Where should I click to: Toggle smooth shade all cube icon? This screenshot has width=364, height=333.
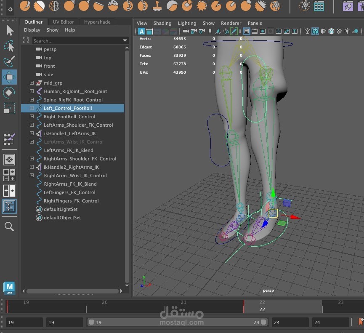point(315,31)
